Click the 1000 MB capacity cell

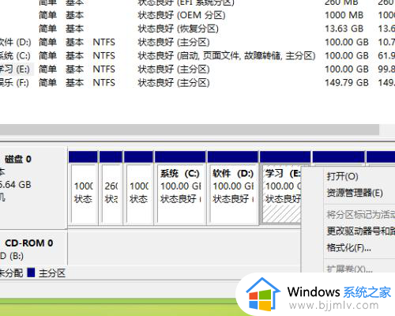(x=344, y=15)
